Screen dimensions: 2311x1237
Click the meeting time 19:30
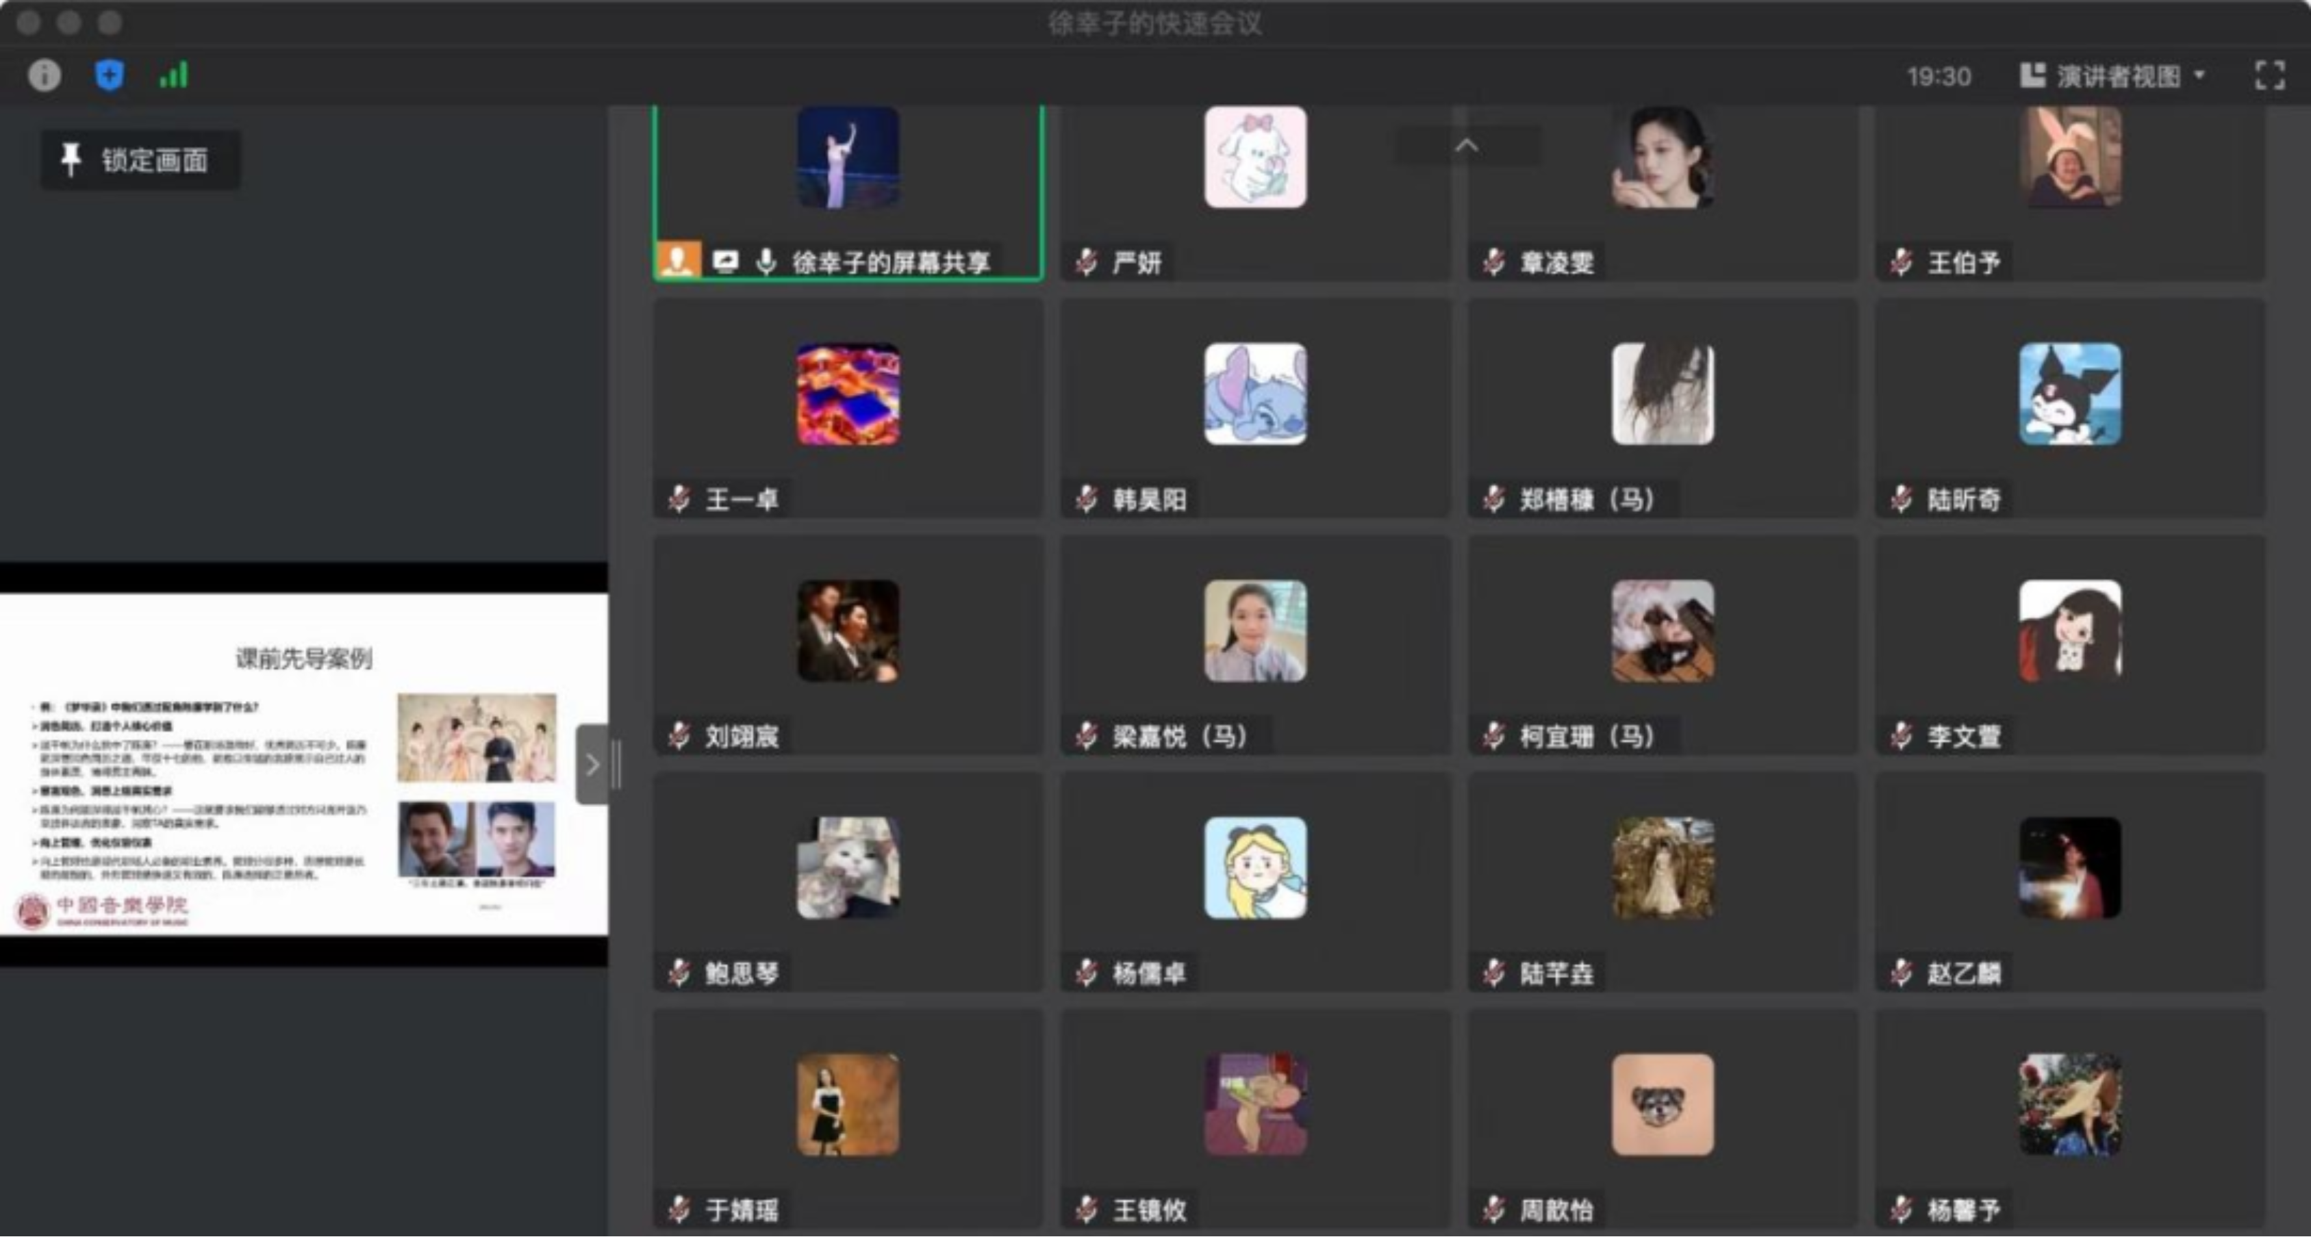pos(1939,76)
